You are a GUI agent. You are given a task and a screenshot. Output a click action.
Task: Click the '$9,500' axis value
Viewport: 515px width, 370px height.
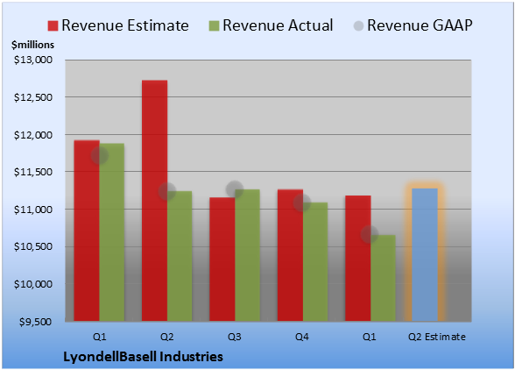click(35, 322)
